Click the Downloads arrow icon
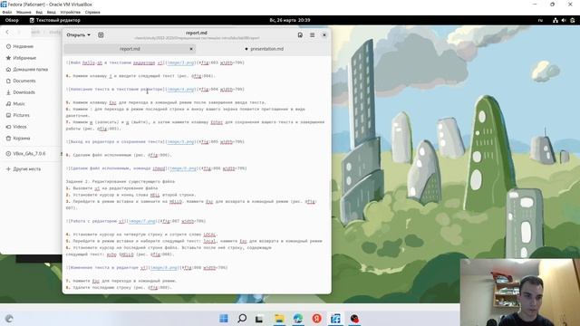Viewport: 580px width, 326px height. point(8,92)
